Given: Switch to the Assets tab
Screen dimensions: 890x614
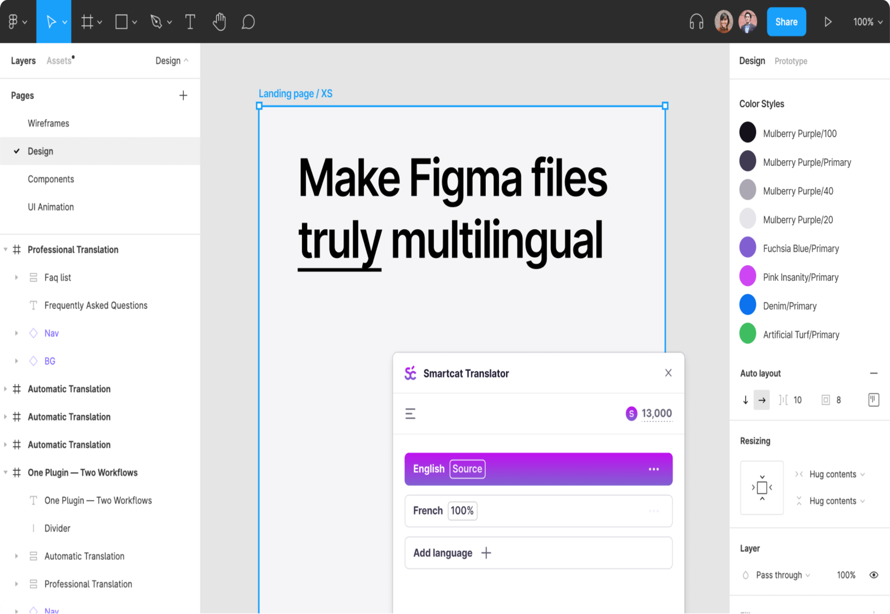Looking at the screenshot, I should coord(59,61).
